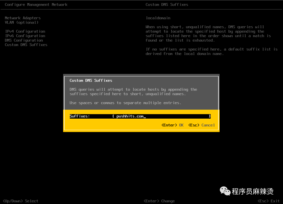Click the Enter Change hint
Viewport: 283px width, 204px height.
159,201
